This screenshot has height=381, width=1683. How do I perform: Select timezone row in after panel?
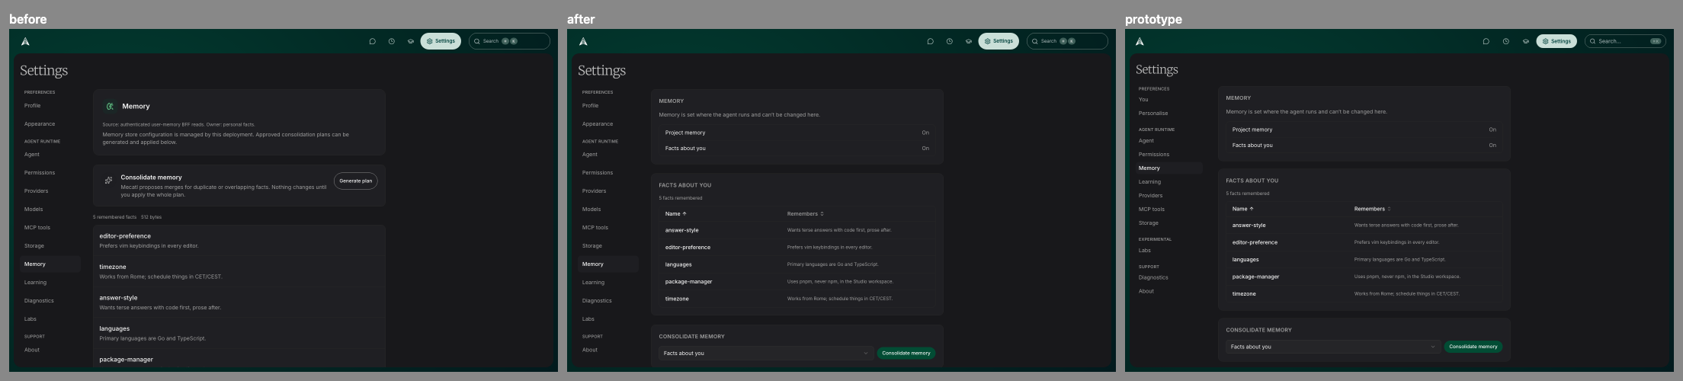pyautogui.click(x=797, y=299)
